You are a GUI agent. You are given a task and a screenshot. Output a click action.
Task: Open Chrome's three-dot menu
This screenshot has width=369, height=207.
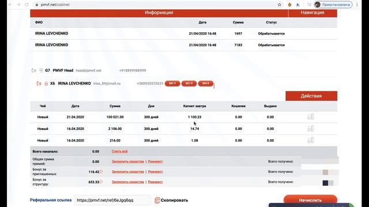click(x=357, y=5)
